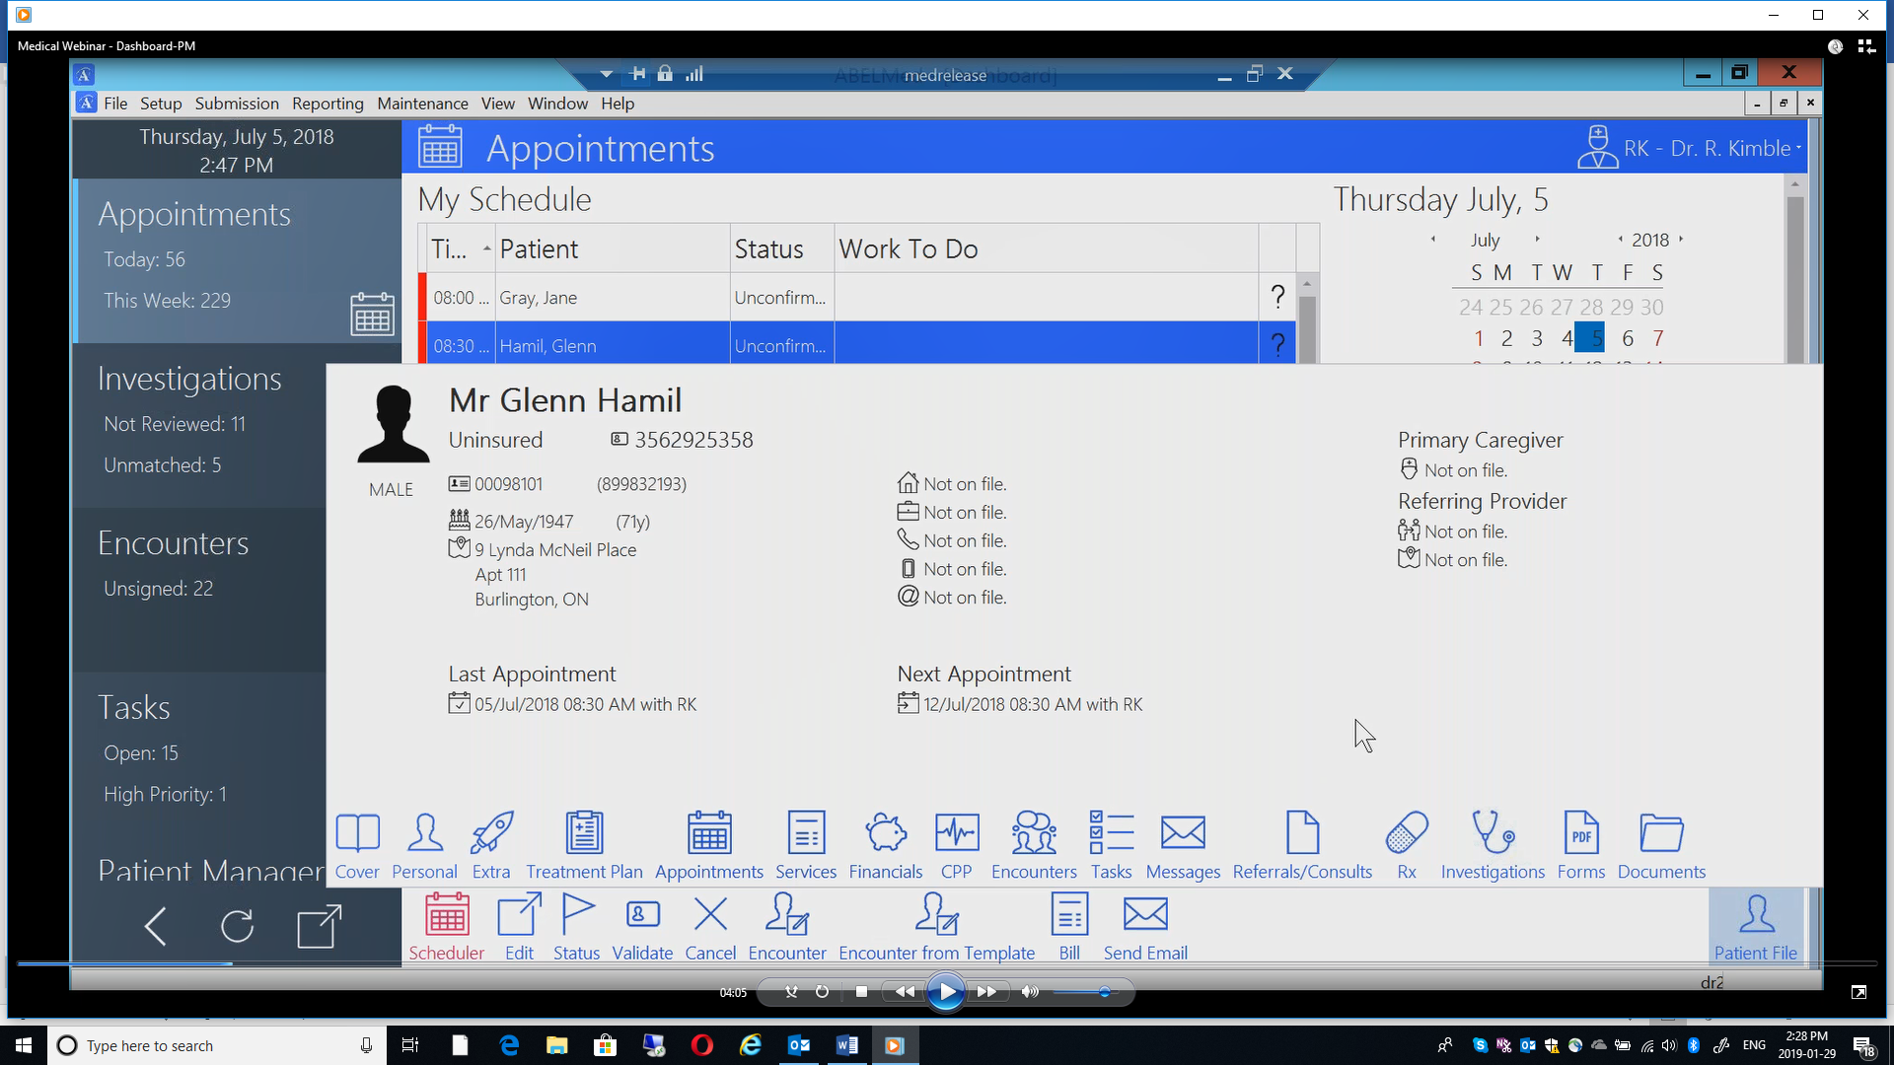Click Cancel appointment button
Screen dimensions: 1894x1065
click(709, 925)
